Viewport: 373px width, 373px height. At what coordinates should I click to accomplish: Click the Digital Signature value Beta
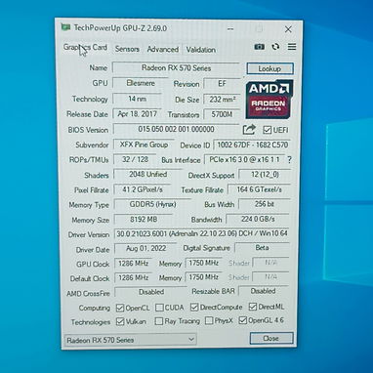(x=262, y=248)
